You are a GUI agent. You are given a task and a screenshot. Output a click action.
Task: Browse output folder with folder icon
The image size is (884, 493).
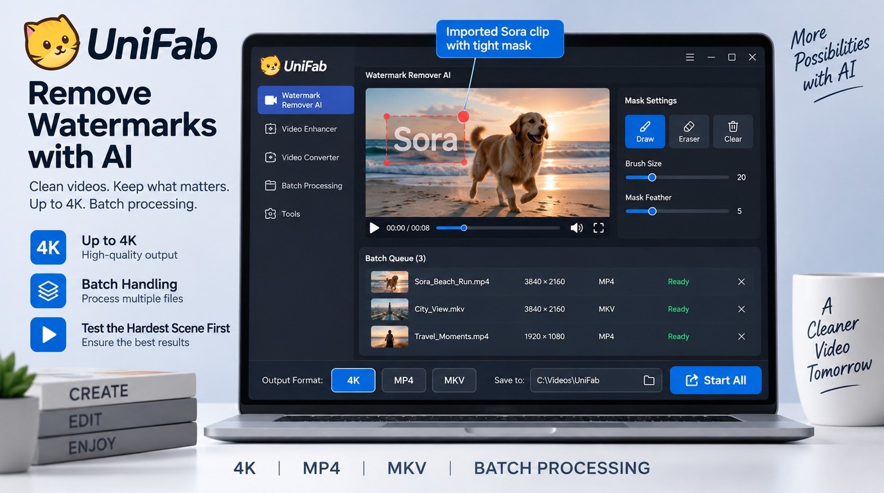coord(649,380)
